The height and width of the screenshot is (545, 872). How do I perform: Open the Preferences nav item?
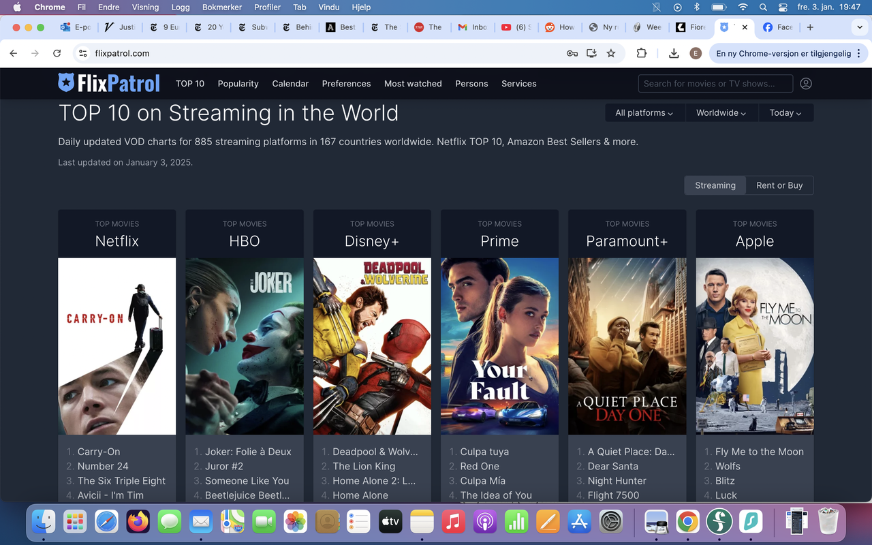[347, 84]
